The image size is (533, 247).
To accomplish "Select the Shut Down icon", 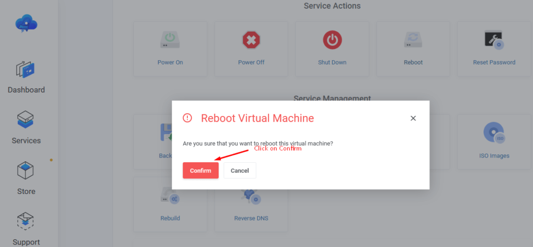I will coord(332,40).
